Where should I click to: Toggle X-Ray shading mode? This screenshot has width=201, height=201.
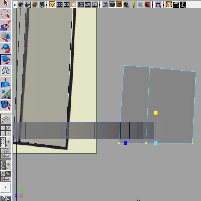tap(169, 5)
